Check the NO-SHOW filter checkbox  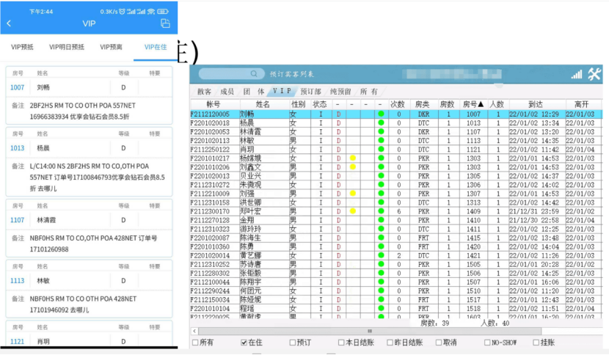487,343
